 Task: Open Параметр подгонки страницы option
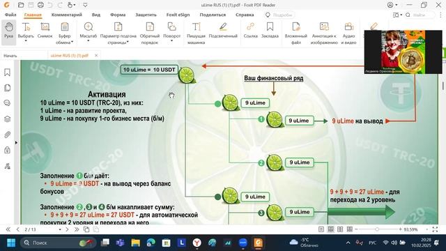118,33
